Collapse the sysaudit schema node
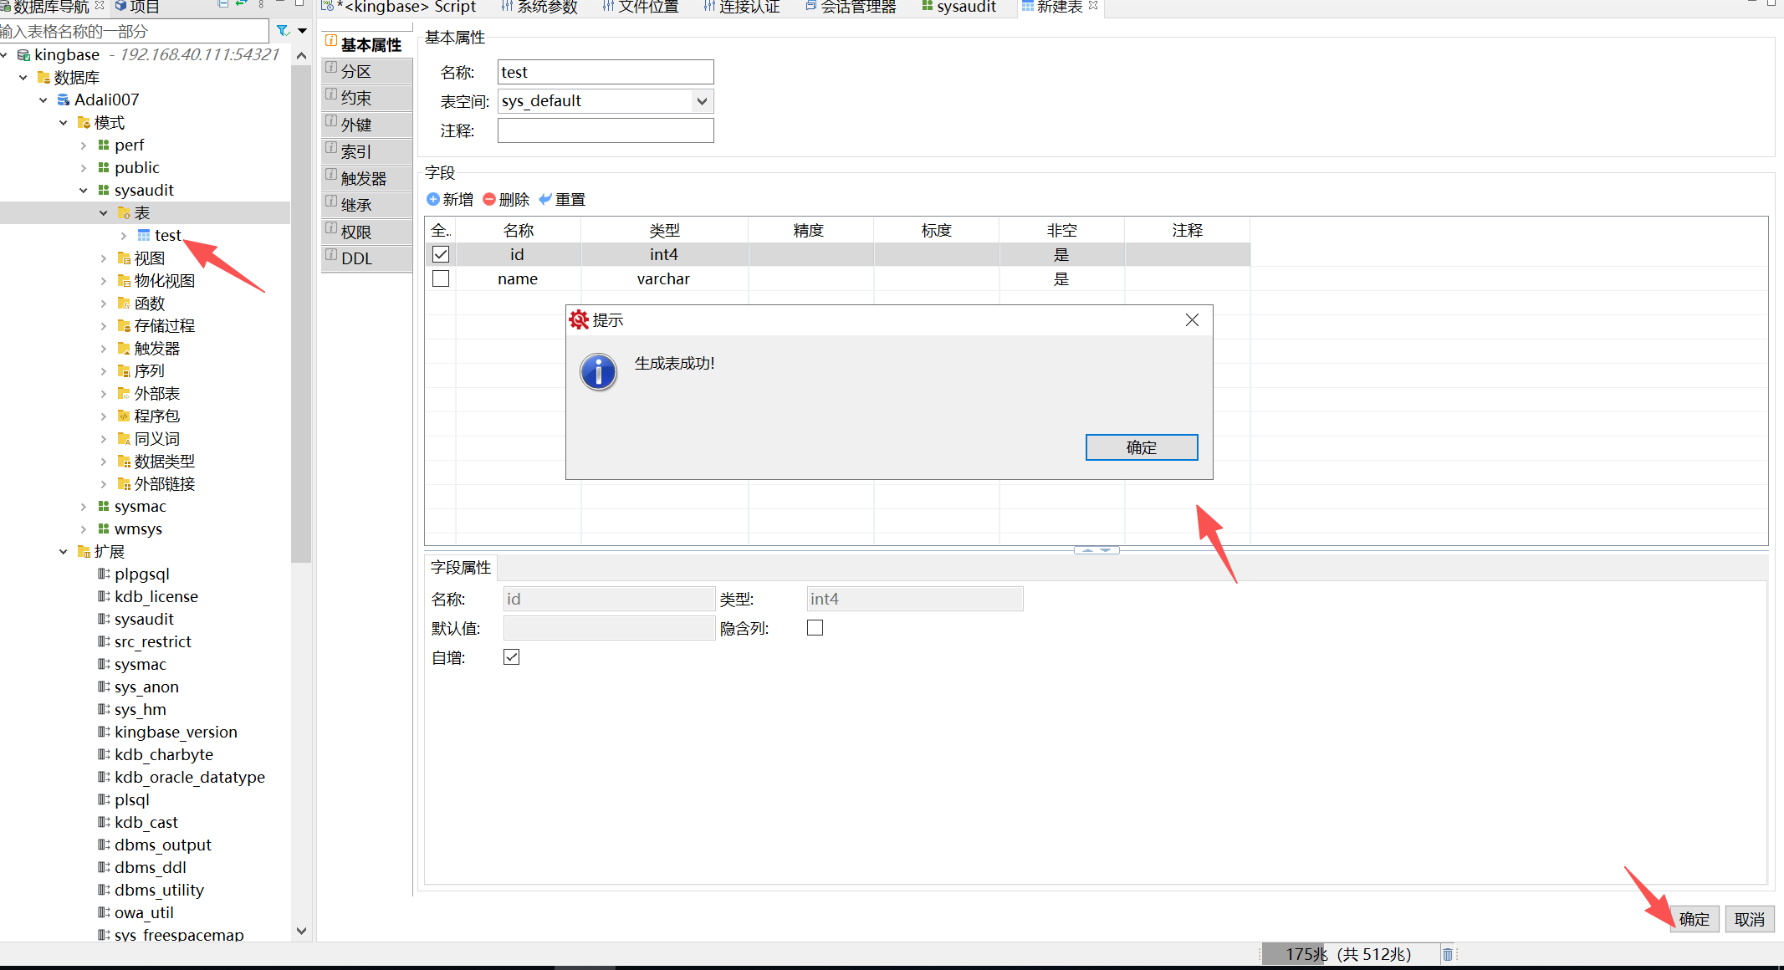This screenshot has height=970, width=1784. click(84, 190)
